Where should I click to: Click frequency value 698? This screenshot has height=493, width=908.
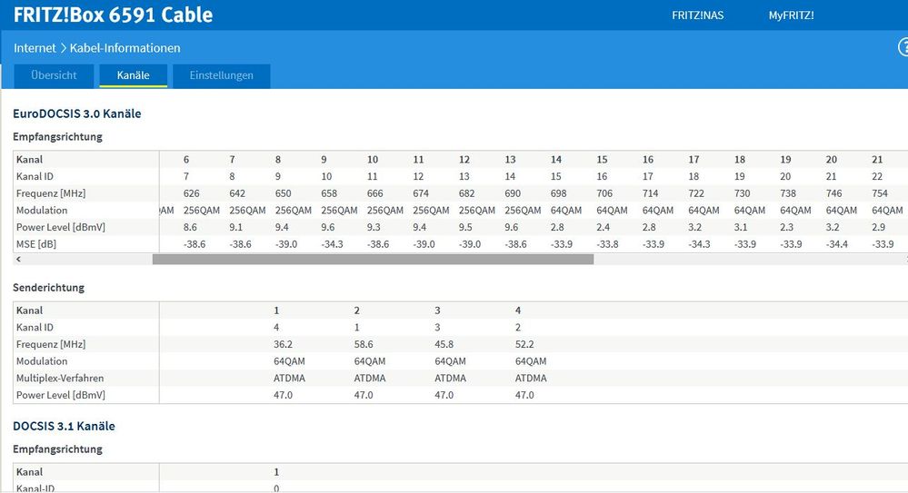coord(558,193)
